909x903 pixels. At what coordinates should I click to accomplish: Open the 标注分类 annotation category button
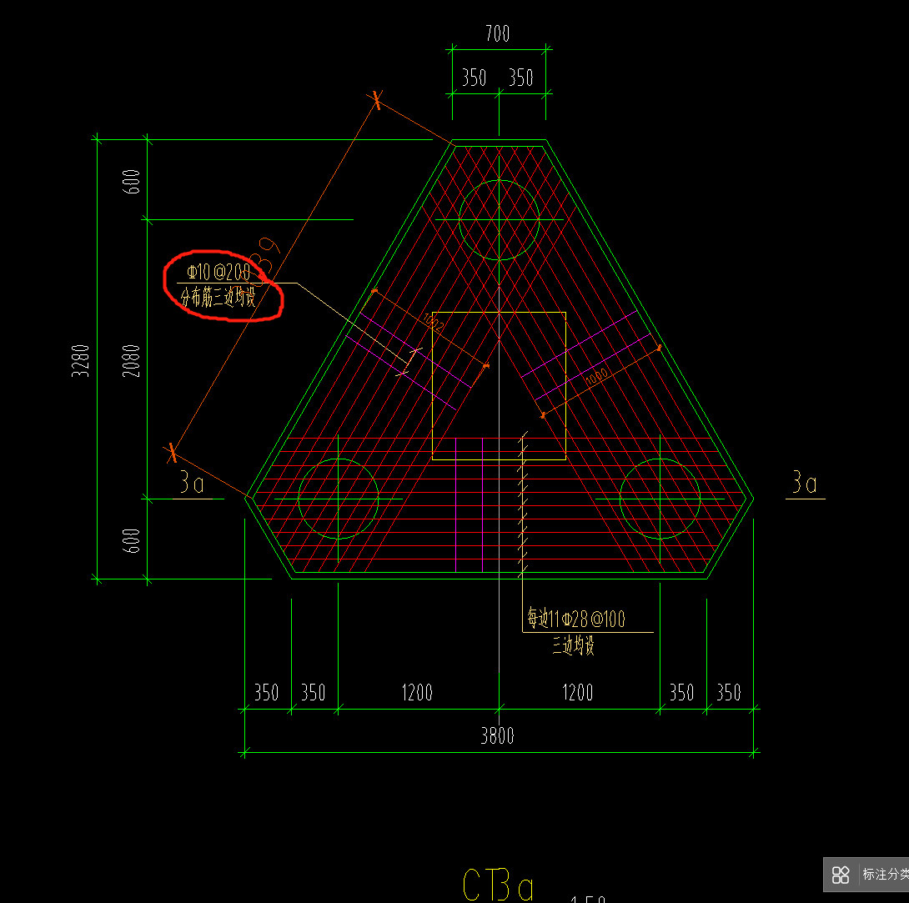point(866,874)
